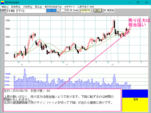Click the app icon in title bar
The width and height of the screenshot is (151, 113).
pyautogui.click(x=2, y=2)
